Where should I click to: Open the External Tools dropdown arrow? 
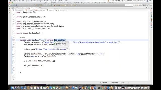(x=55, y=5)
